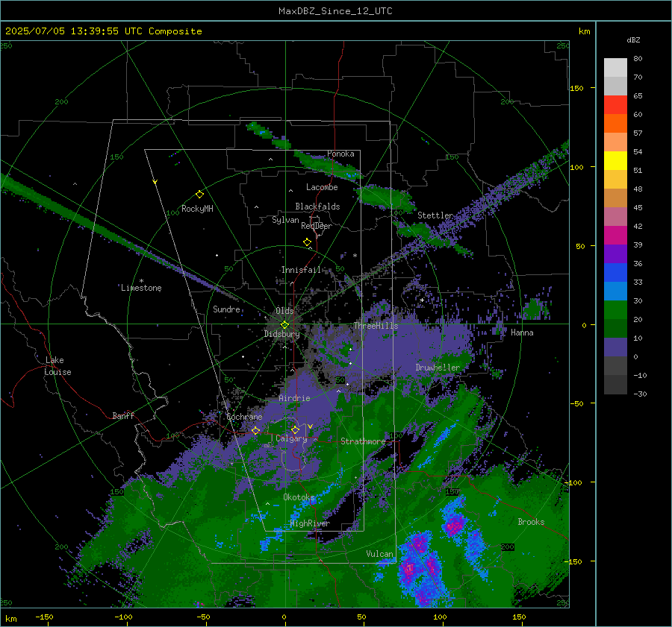Click the Airdrie city label

click(294, 398)
